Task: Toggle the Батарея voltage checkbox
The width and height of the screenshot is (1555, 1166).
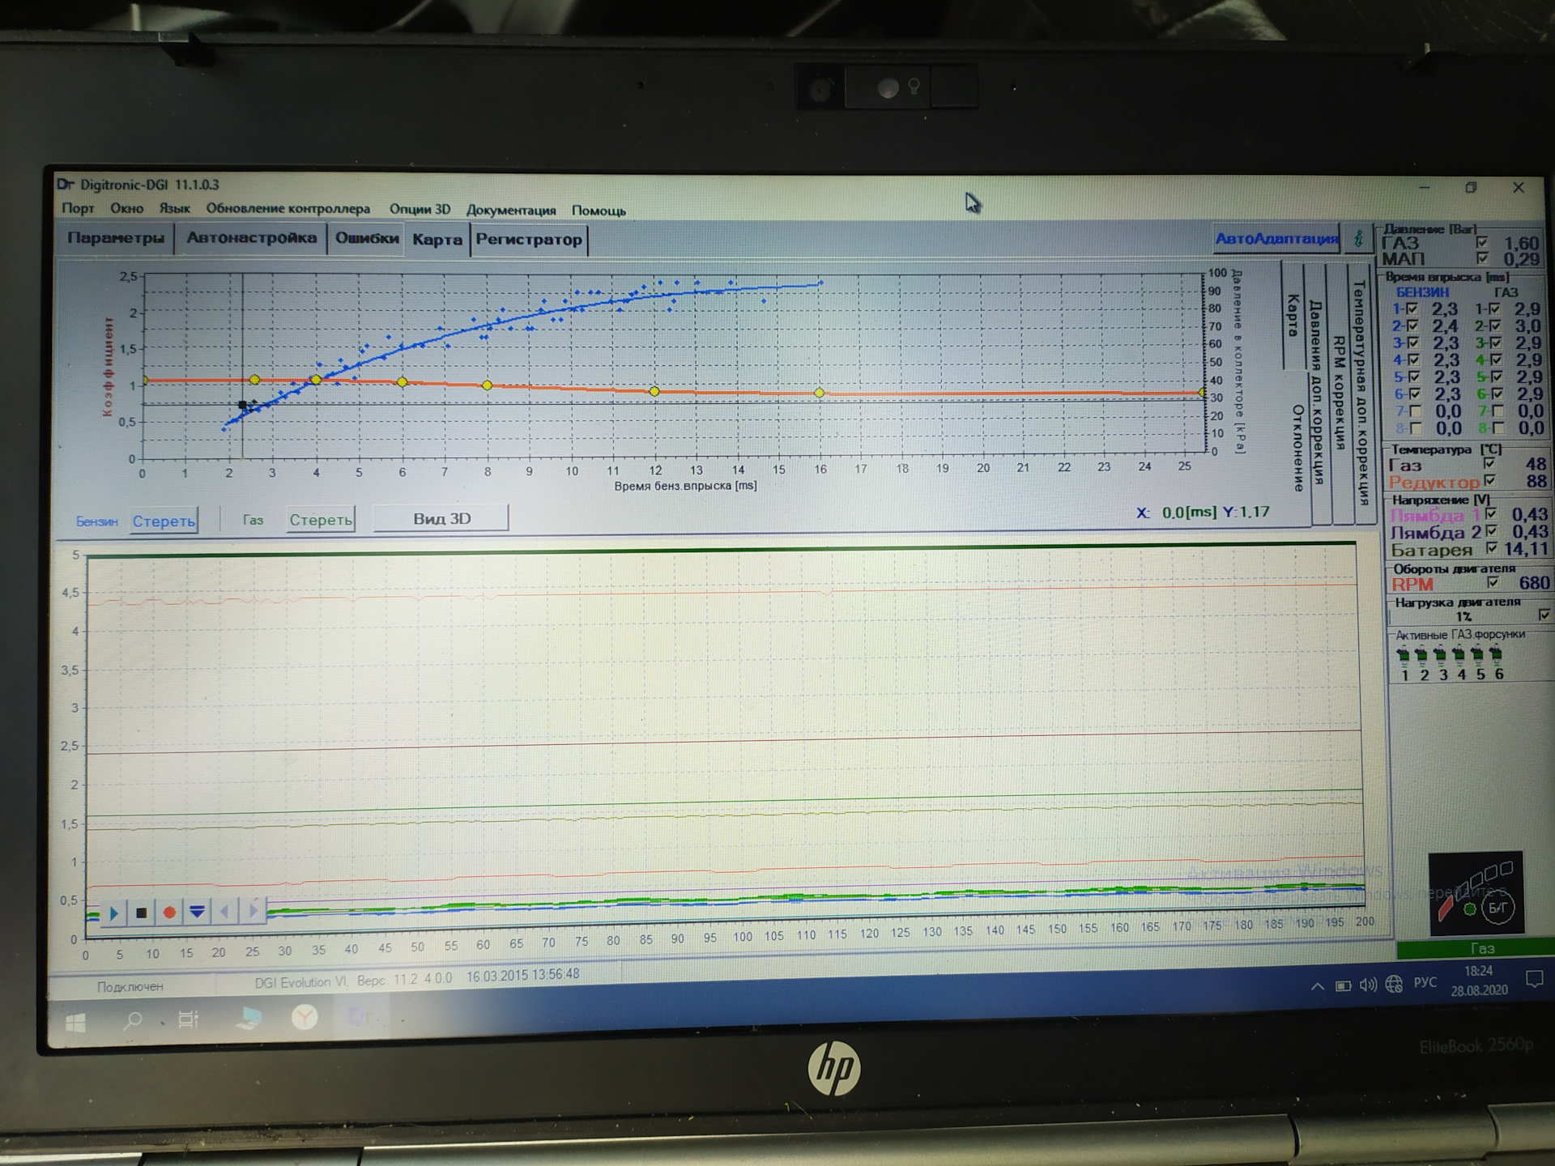Action: (x=1492, y=547)
